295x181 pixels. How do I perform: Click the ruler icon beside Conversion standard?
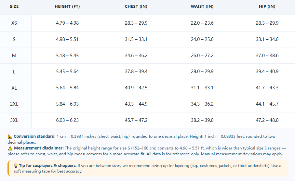10,136
